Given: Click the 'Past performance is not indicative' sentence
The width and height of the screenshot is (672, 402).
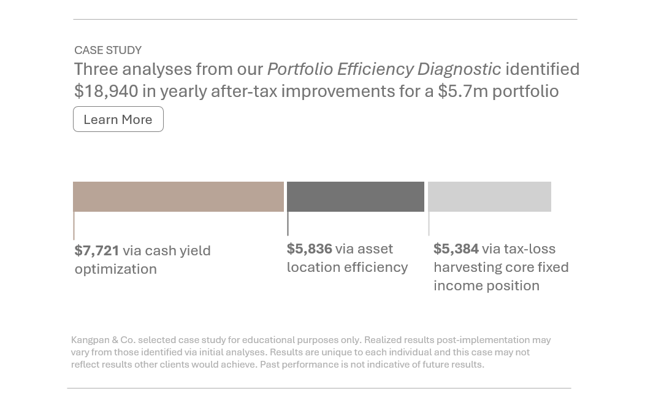Looking at the screenshot, I should pyautogui.click(x=372, y=364).
